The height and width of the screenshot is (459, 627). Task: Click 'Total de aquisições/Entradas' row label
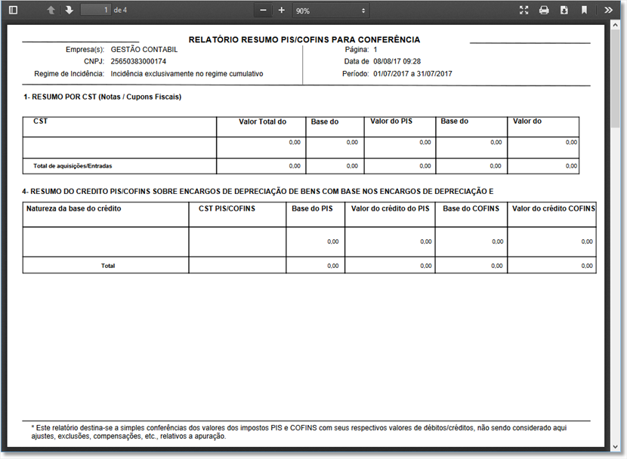pyautogui.click(x=73, y=166)
